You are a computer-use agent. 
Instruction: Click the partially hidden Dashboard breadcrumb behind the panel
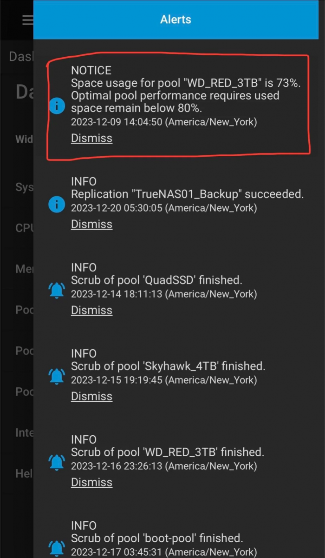[21, 56]
